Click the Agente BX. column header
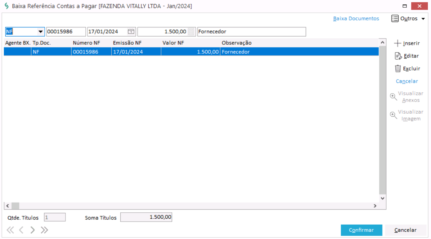The width and height of the screenshot is (431, 239). [18, 43]
